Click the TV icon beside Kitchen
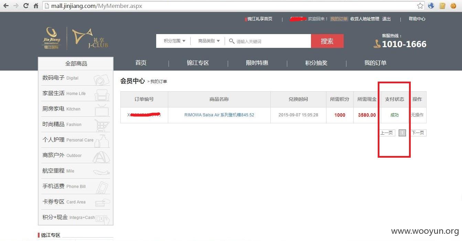This screenshot has height=241, width=462. pos(101,110)
